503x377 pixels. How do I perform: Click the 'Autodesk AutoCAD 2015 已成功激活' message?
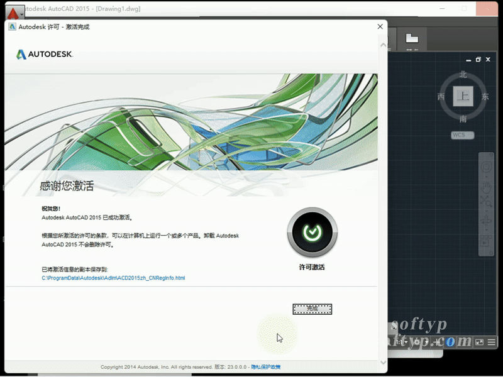87,217
